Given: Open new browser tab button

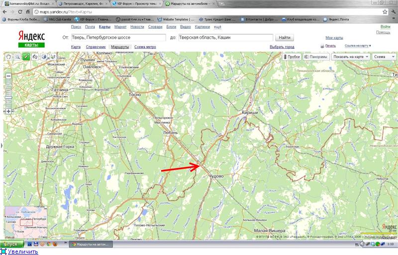Looking at the screenshot, I should [221, 4].
